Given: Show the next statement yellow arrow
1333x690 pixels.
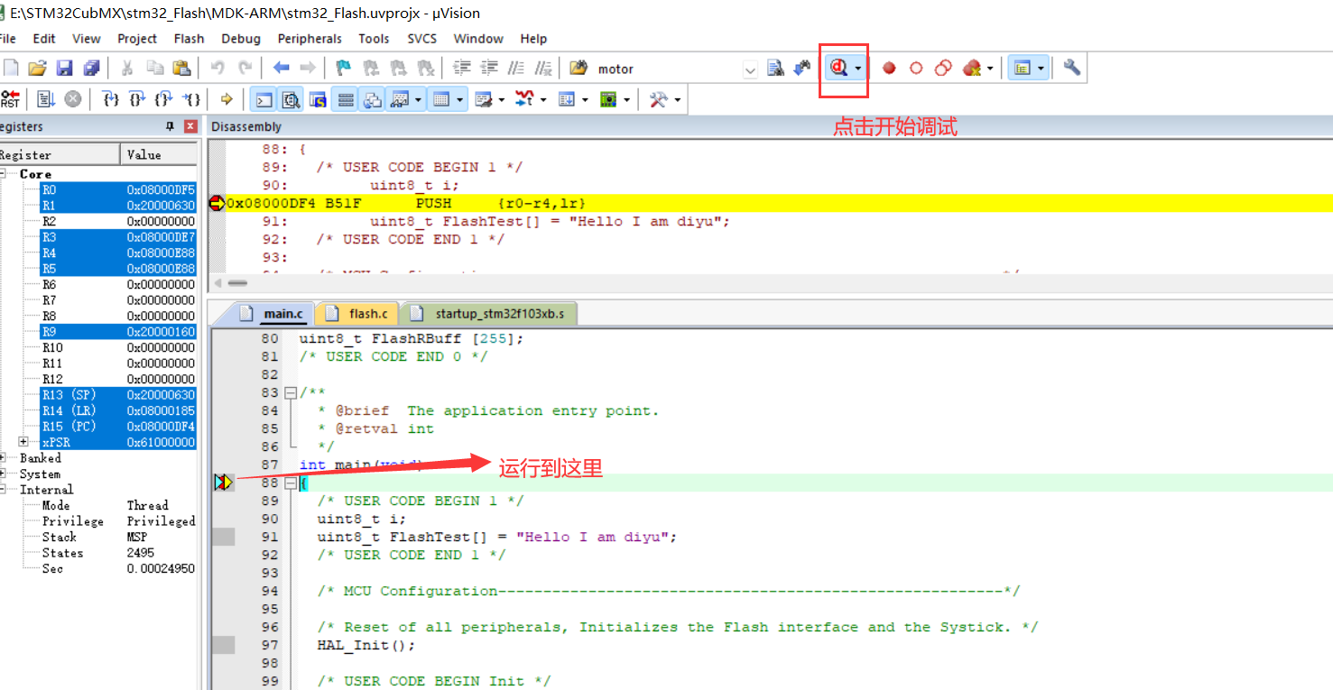Looking at the screenshot, I should 227,99.
